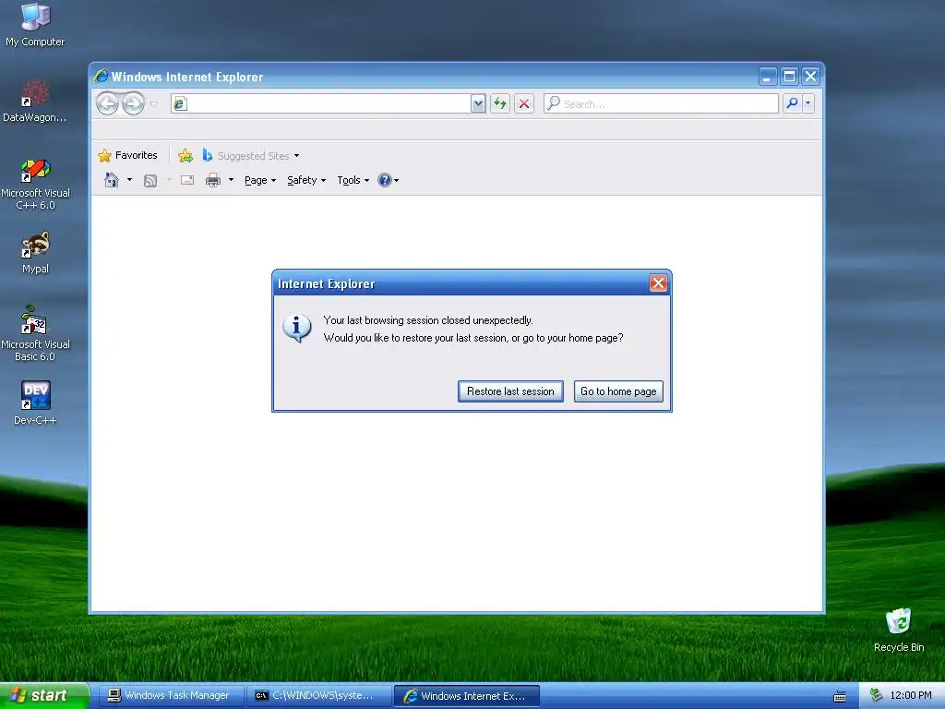Screen dimensions: 945x709
Task: Click the green system tray icon
Action: [x=877, y=695]
